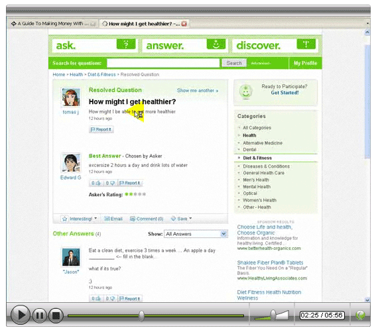
Task: Switch to A Guide To Making Money tab
Action: (x=53, y=23)
